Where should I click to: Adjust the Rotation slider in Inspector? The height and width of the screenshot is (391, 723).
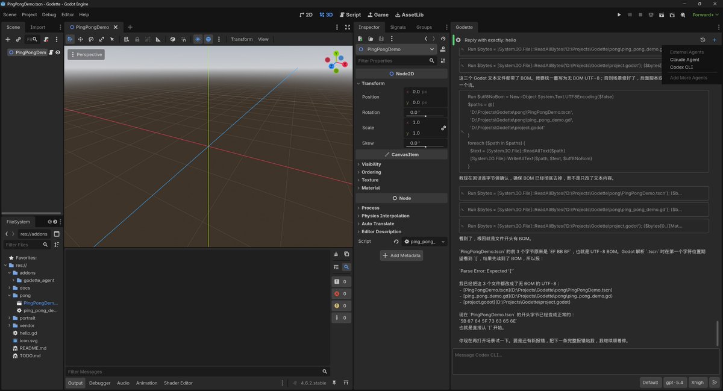[426, 116]
